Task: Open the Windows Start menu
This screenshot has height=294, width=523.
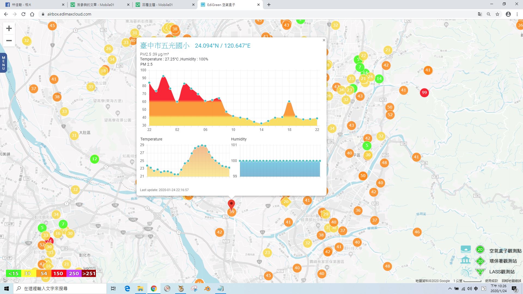Action: click(x=7, y=289)
